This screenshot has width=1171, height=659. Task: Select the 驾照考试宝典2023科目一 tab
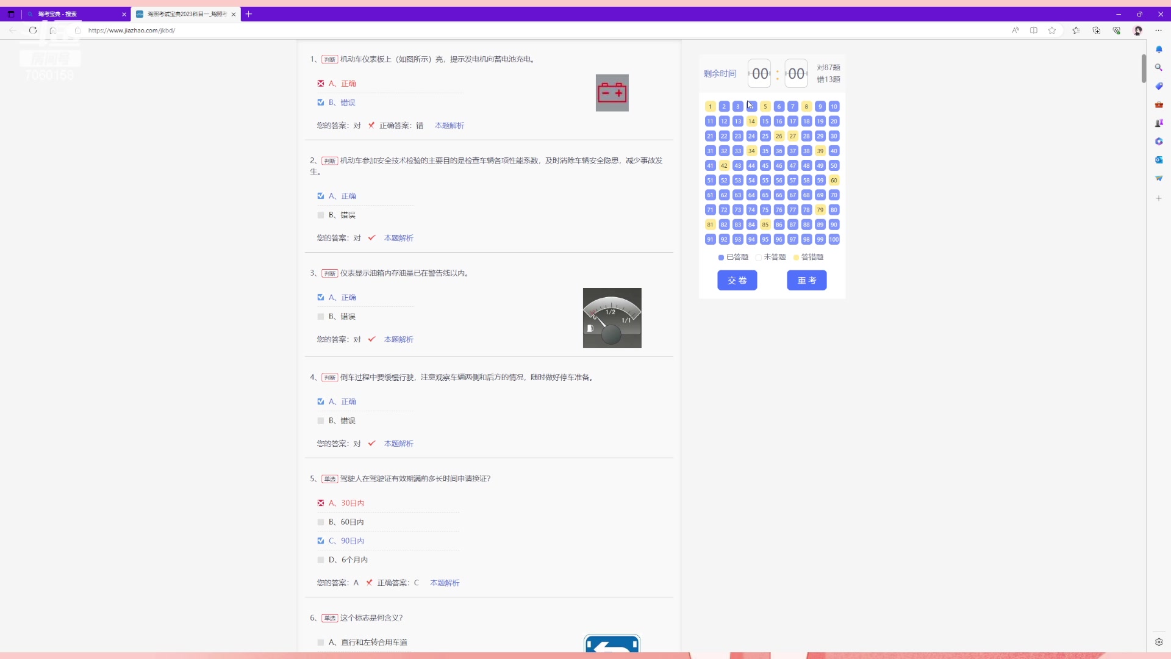(185, 14)
